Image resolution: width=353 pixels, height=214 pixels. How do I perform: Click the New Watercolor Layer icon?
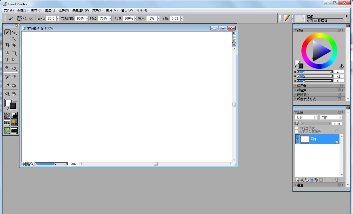(x=311, y=180)
